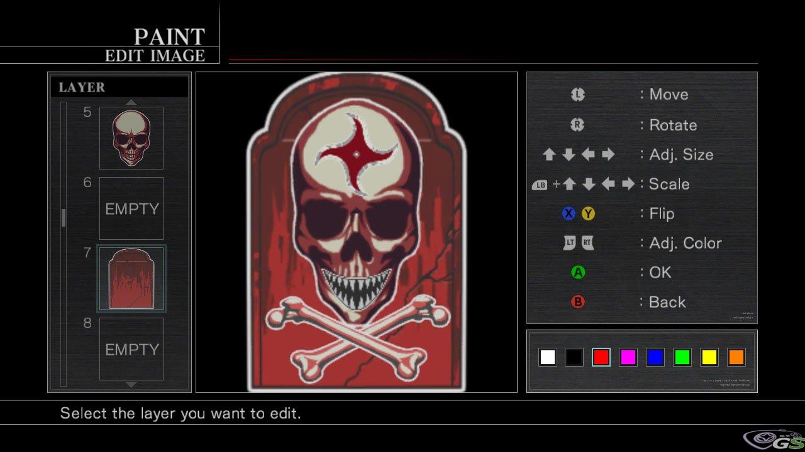Select the empty layer 6 slot
The width and height of the screenshot is (805, 452).
131,208
